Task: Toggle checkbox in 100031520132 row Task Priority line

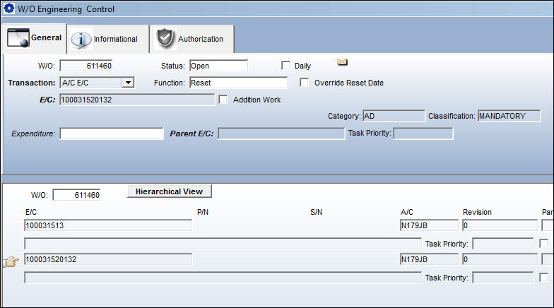Action: 544,277
